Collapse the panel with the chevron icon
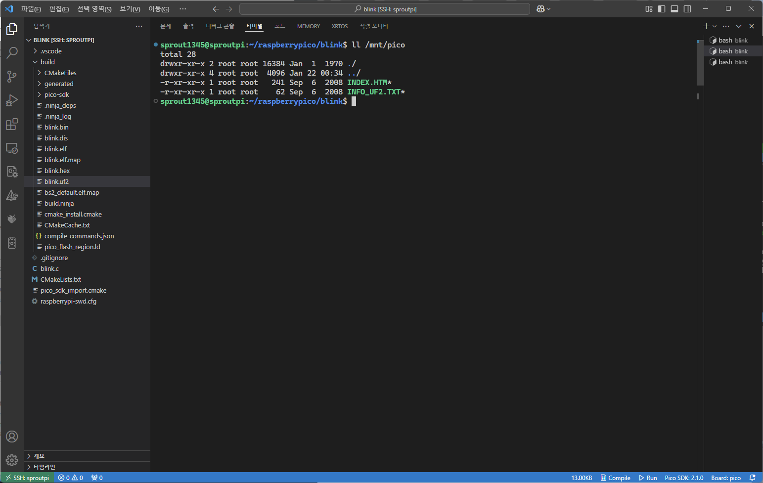Screen dimensions: 763x483 [x=739, y=26]
